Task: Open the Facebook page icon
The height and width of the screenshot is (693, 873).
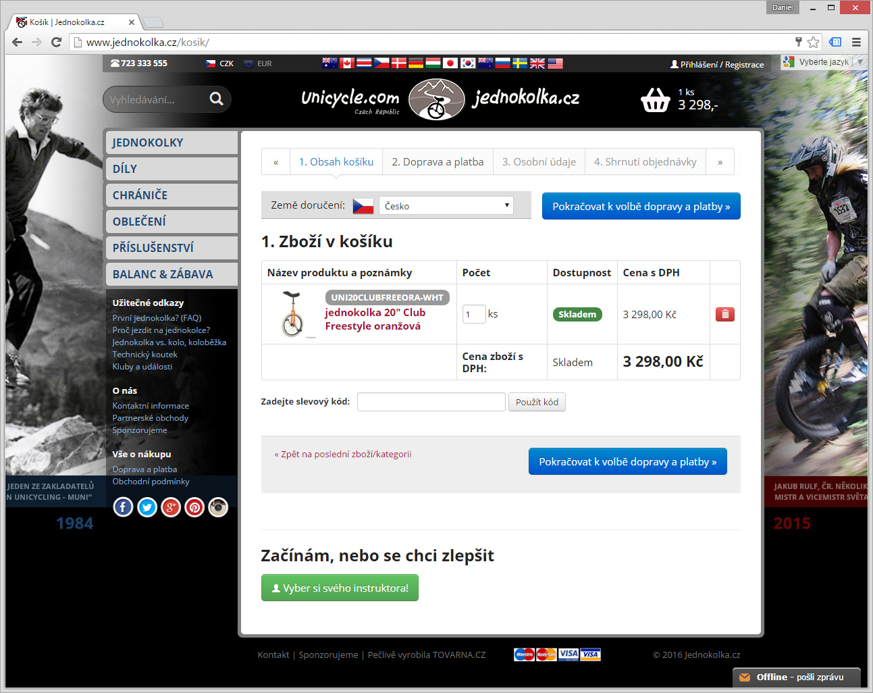Action: (x=123, y=507)
